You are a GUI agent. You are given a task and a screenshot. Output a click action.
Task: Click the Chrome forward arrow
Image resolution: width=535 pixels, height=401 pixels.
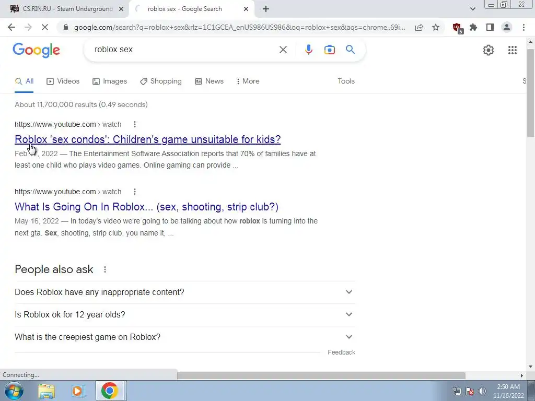coord(28,27)
